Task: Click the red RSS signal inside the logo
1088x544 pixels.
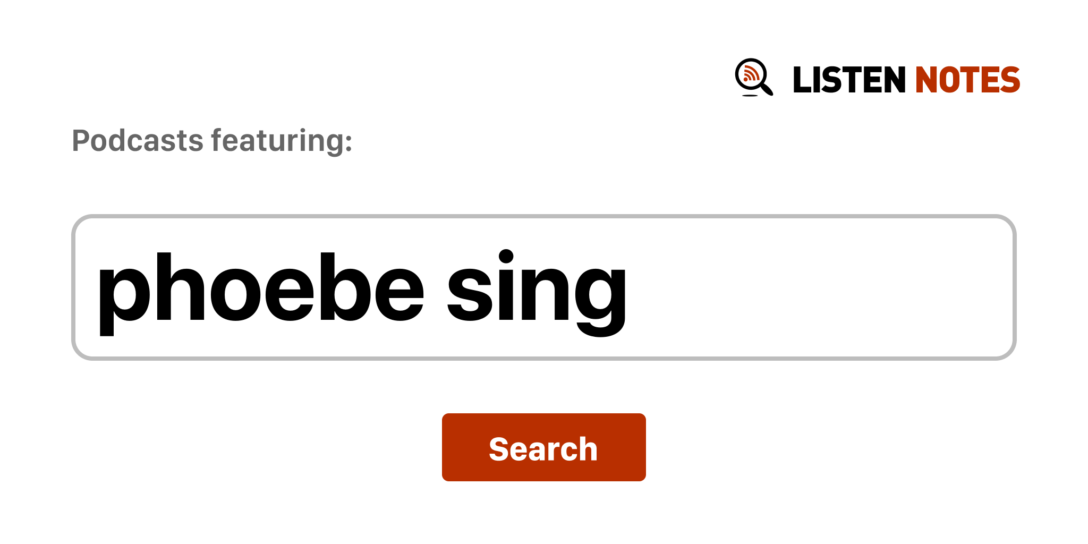Action: [750, 74]
